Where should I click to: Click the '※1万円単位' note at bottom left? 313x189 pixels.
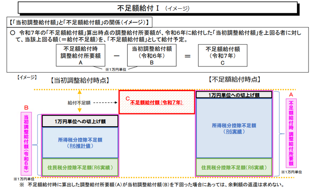24,179
